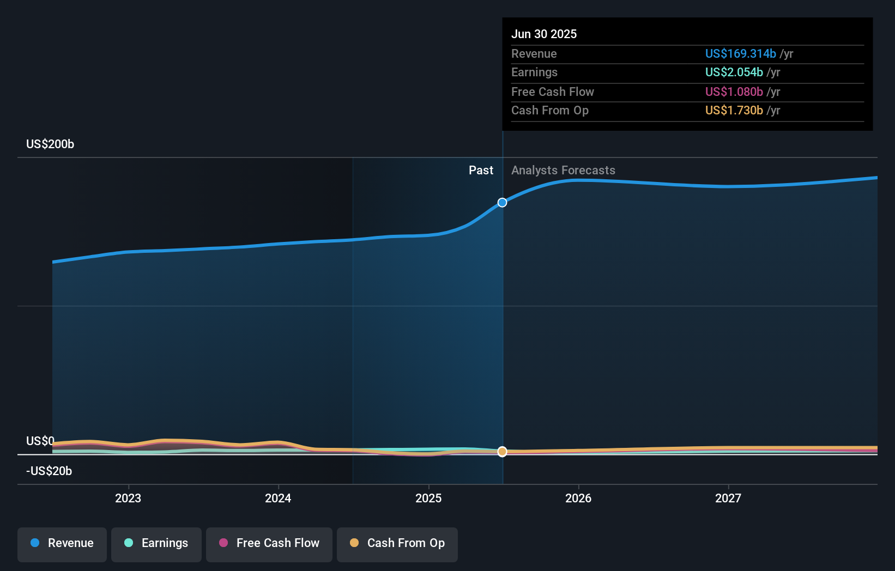Image resolution: width=895 pixels, height=571 pixels.
Task: Click the 2023 x-axis label
Action: point(128,498)
